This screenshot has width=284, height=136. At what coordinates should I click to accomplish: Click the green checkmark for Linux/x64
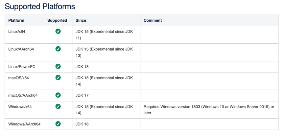(58, 31)
